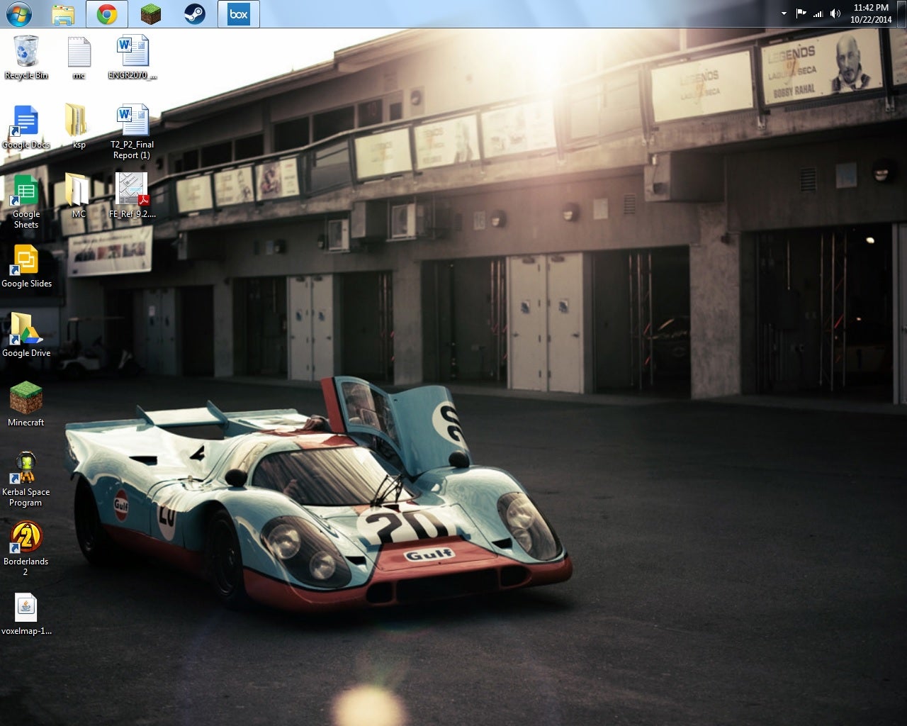
Task: Select the Google Drive shortcut
Action: [x=26, y=335]
